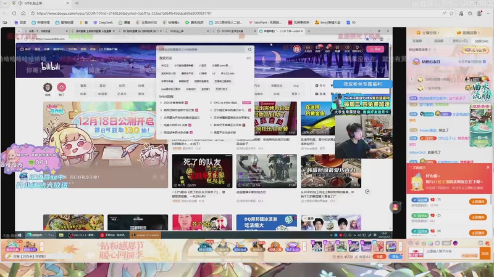Click the 背包 backpack button
The image size is (494, 277).
pos(395,257)
